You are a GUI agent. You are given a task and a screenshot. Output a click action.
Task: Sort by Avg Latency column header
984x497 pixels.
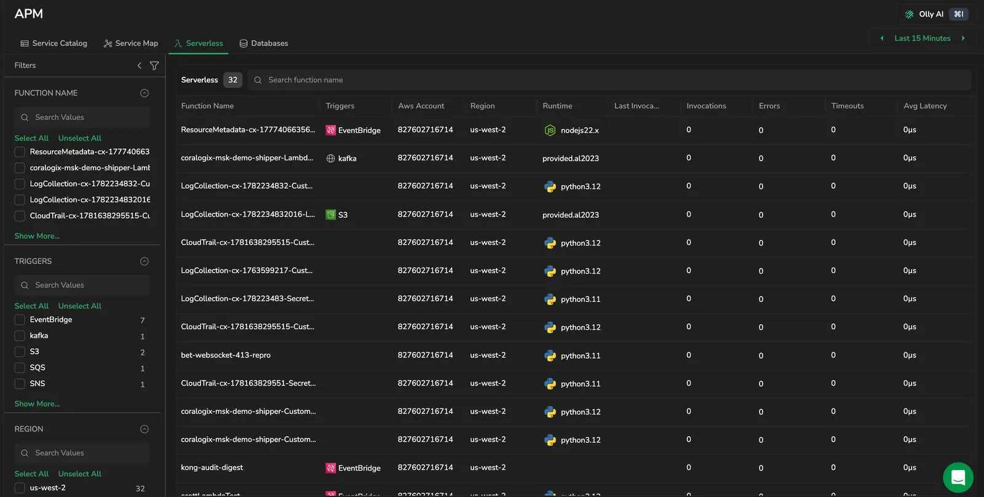coord(925,106)
